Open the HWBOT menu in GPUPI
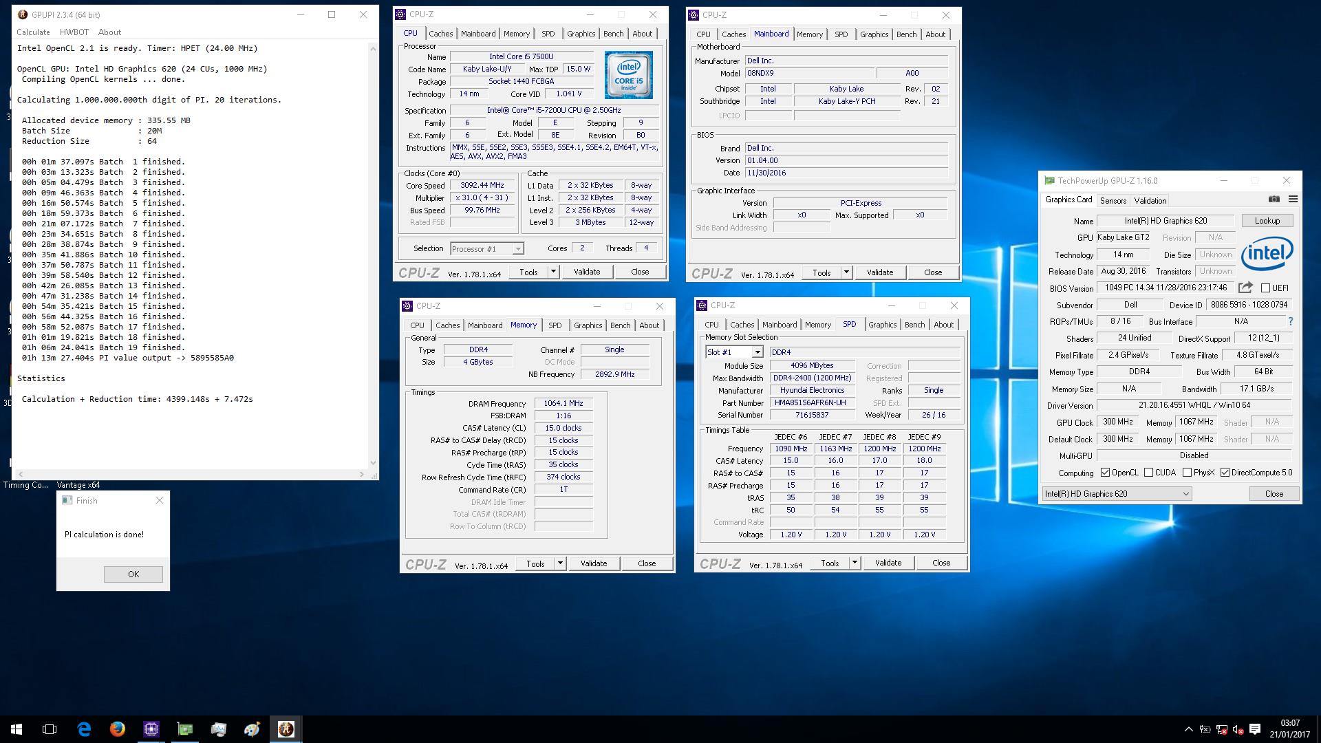Viewport: 1321px width, 743px height. click(x=74, y=32)
